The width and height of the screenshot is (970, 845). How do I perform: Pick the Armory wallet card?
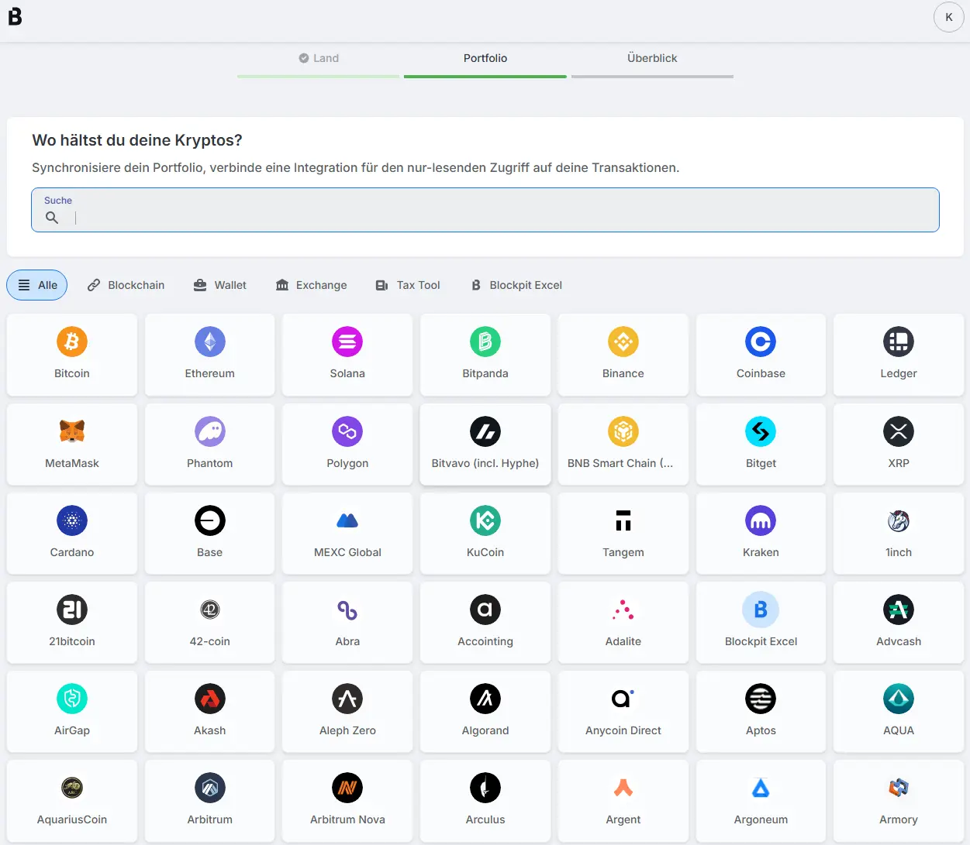(x=899, y=801)
